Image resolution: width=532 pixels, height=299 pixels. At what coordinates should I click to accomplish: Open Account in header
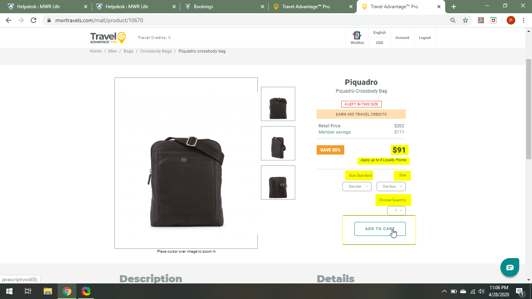402,38
